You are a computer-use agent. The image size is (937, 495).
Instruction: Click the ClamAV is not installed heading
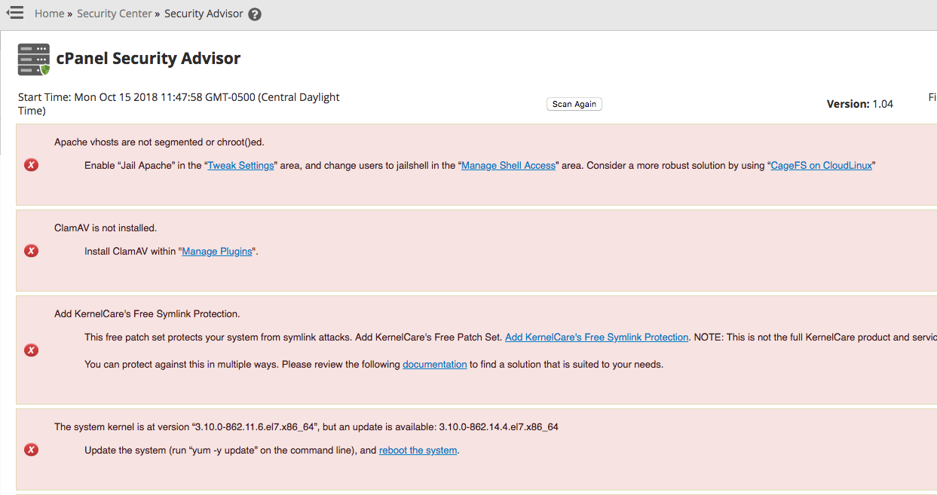click(x=106, y=228)
